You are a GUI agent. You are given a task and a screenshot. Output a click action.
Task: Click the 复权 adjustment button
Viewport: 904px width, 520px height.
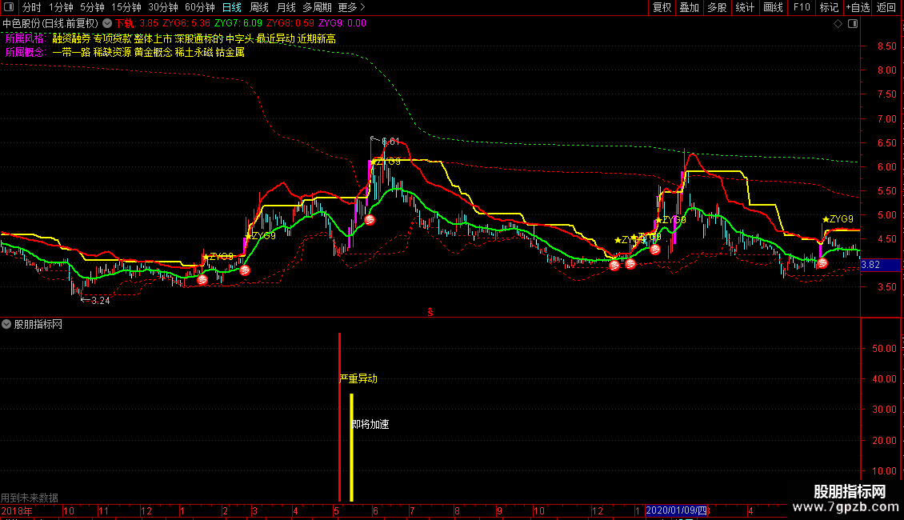coord(662,7)
